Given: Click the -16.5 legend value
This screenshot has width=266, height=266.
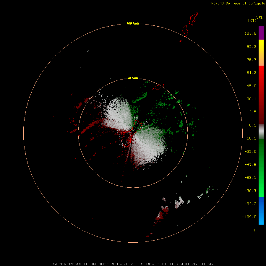Looking at the screenshot, I should point(250,138).
